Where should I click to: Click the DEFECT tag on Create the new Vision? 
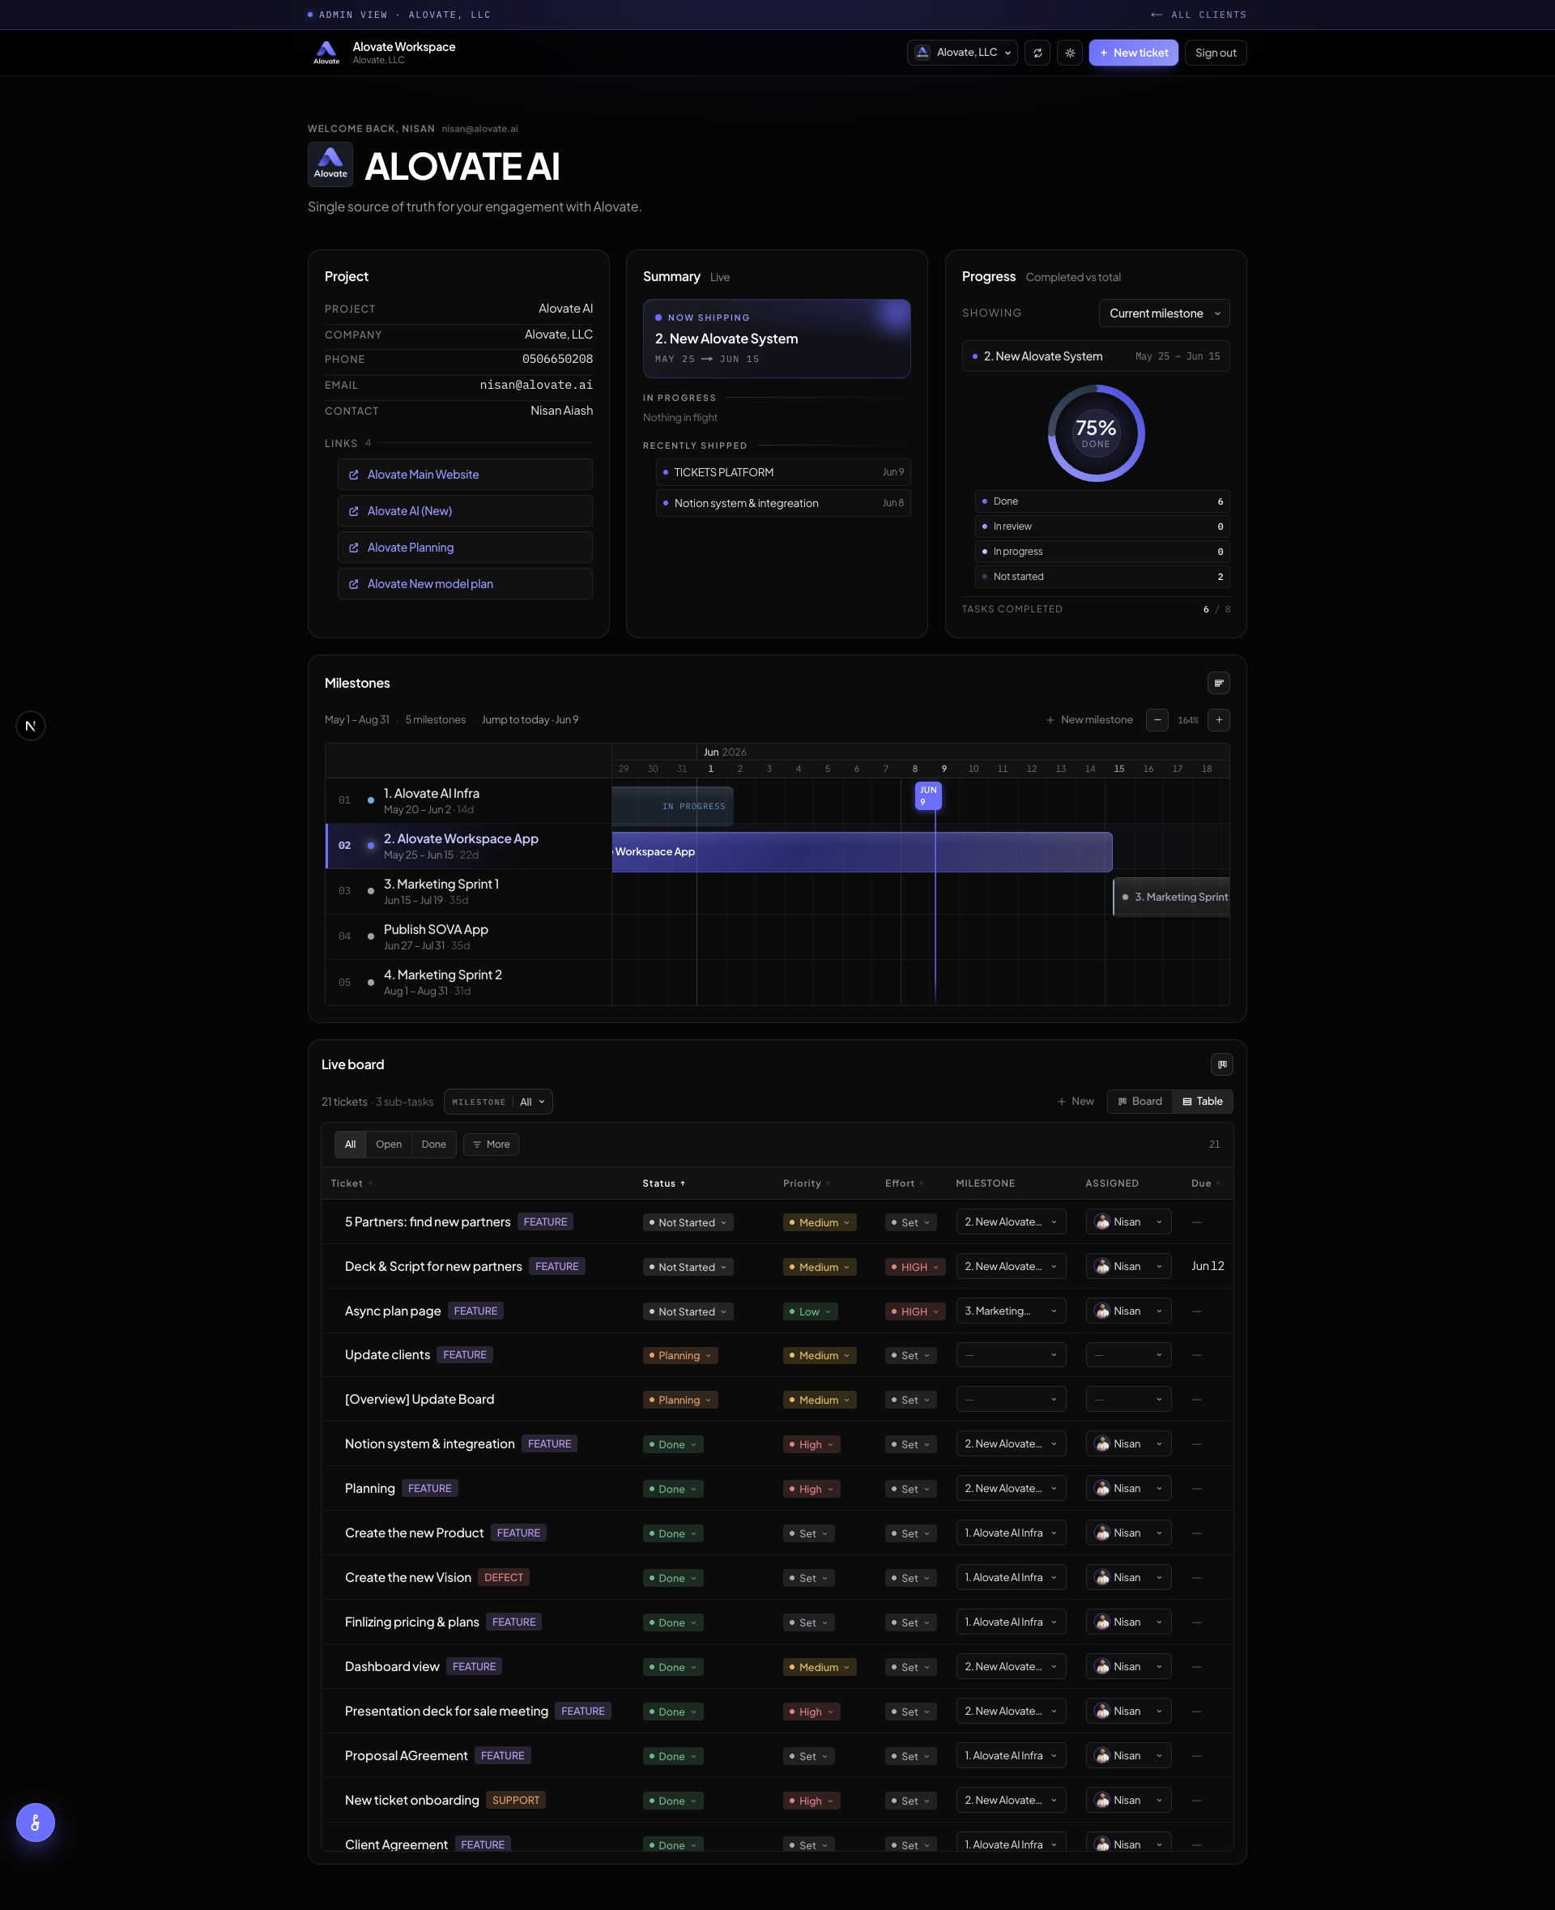pyautogui.click(x=504, y=1578)
